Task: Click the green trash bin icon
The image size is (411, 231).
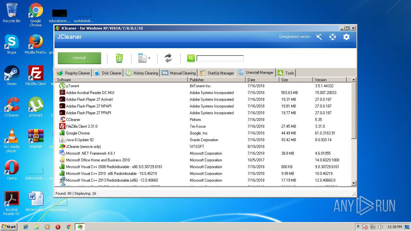Action: (x=119, y=58)
